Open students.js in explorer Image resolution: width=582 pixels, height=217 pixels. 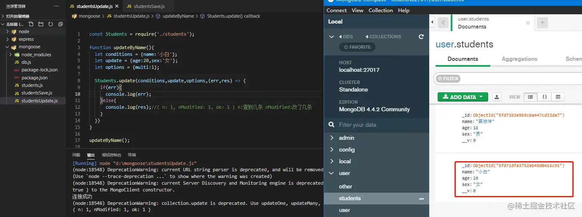pos(33,85)
